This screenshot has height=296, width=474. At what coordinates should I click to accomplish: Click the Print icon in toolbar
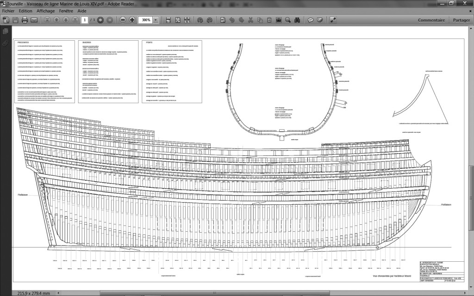(25, 20)
